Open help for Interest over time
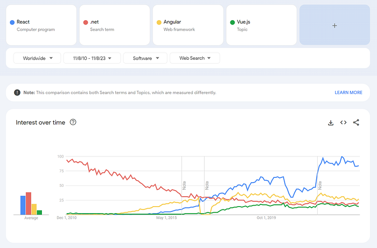 (73, 122)
